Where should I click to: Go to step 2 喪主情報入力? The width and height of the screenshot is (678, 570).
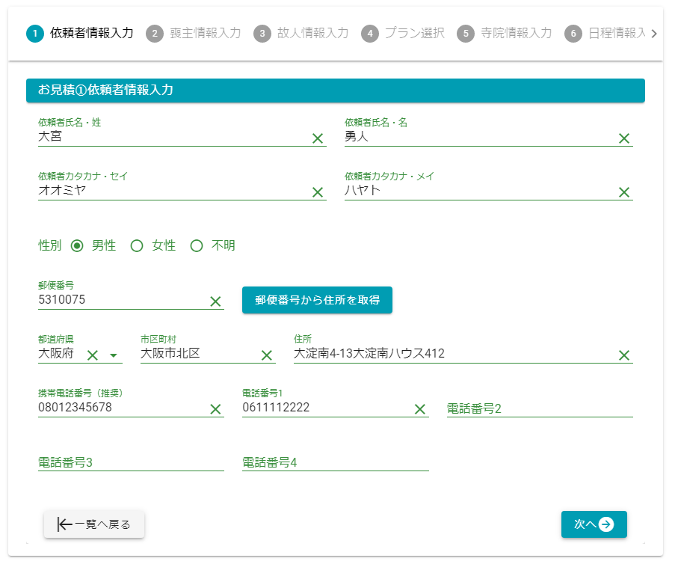tap(194, 34)
